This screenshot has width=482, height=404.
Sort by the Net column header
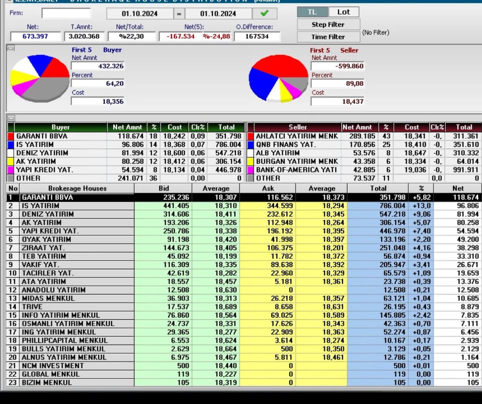tap(458, 188)
